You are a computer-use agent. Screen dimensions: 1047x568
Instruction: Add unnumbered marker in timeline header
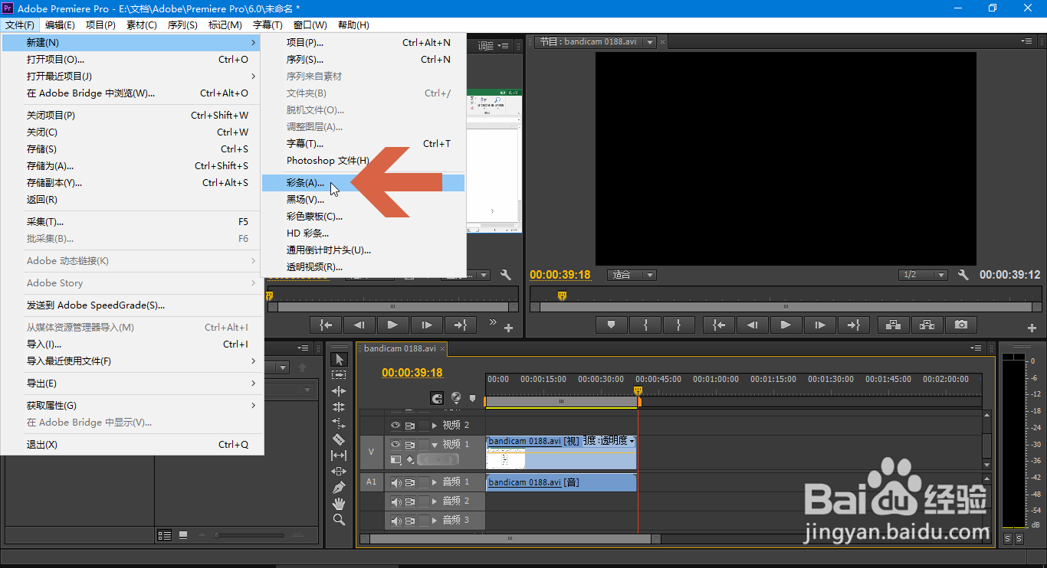pos(473,398)
